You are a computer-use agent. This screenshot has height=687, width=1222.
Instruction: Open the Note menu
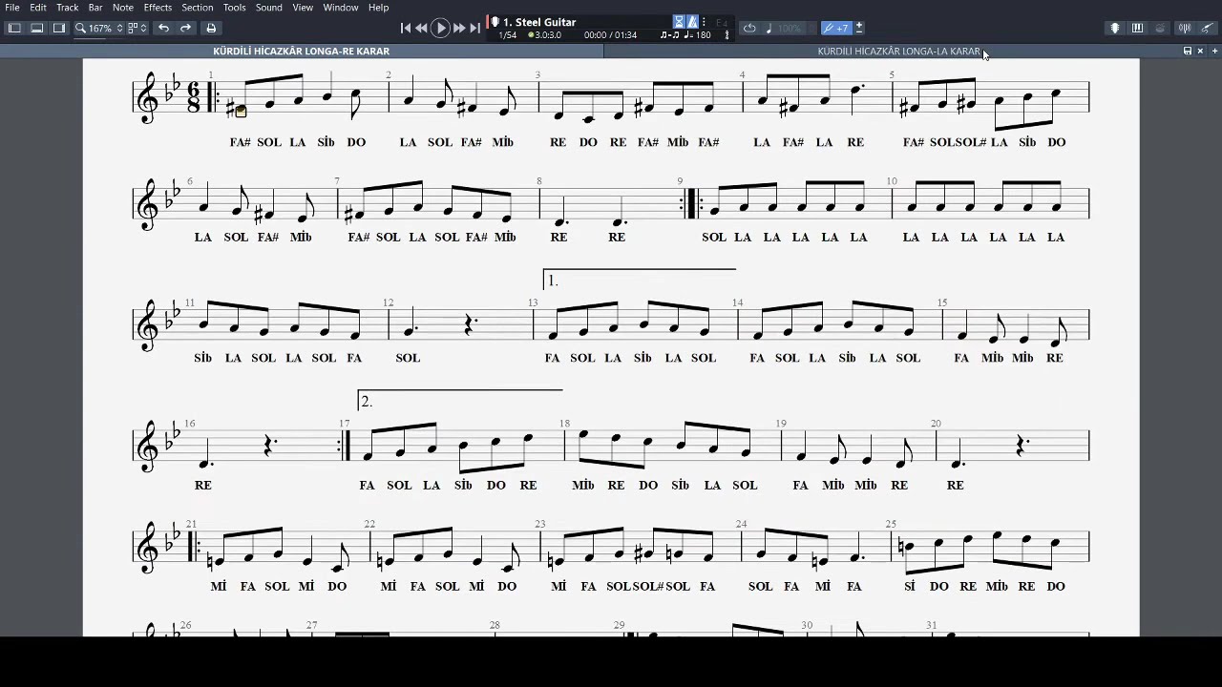pos(123,8)
